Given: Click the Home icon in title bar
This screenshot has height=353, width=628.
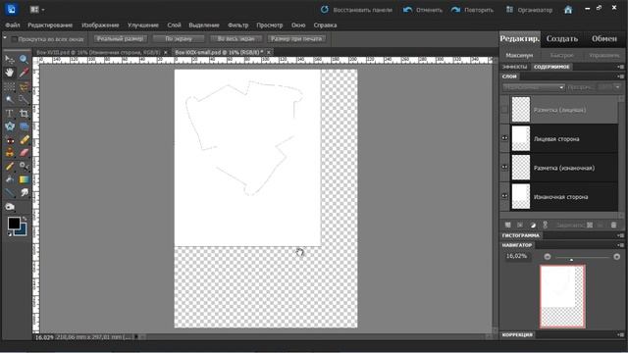Looking at the screenshot, I should point(568,10).
